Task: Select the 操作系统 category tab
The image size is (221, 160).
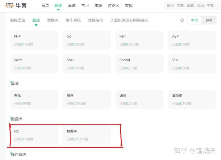Action: pos(73,20)
